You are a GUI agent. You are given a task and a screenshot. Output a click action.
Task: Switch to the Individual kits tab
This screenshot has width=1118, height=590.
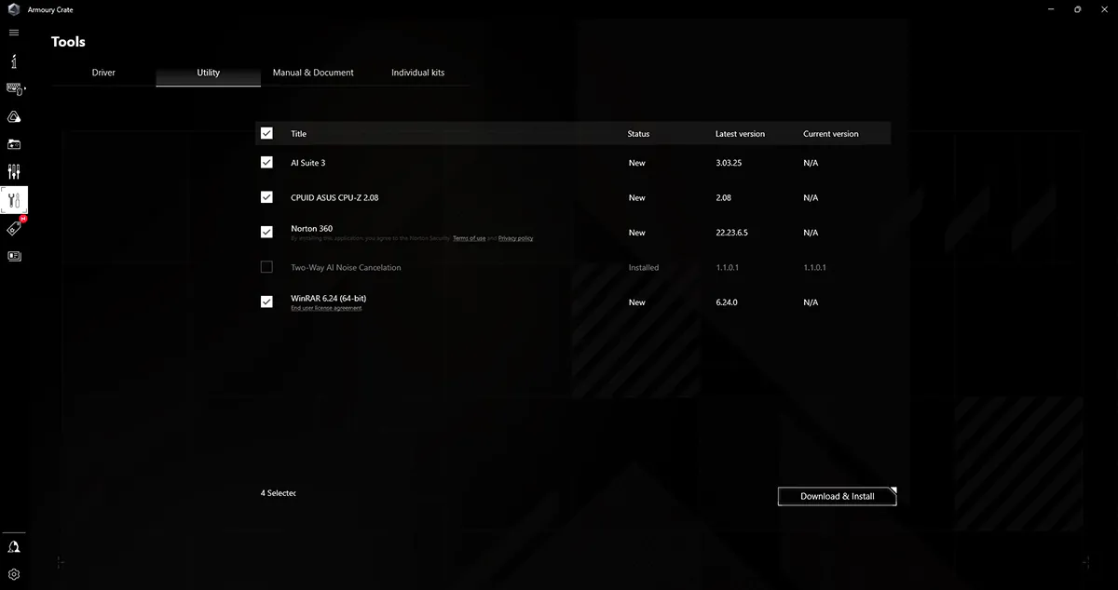pos(417,73)
